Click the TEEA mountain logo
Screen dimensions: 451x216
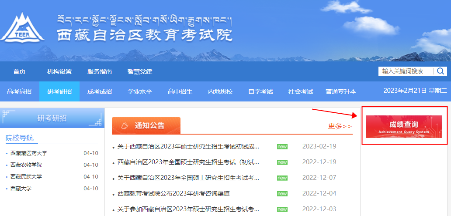pos(22,27)
